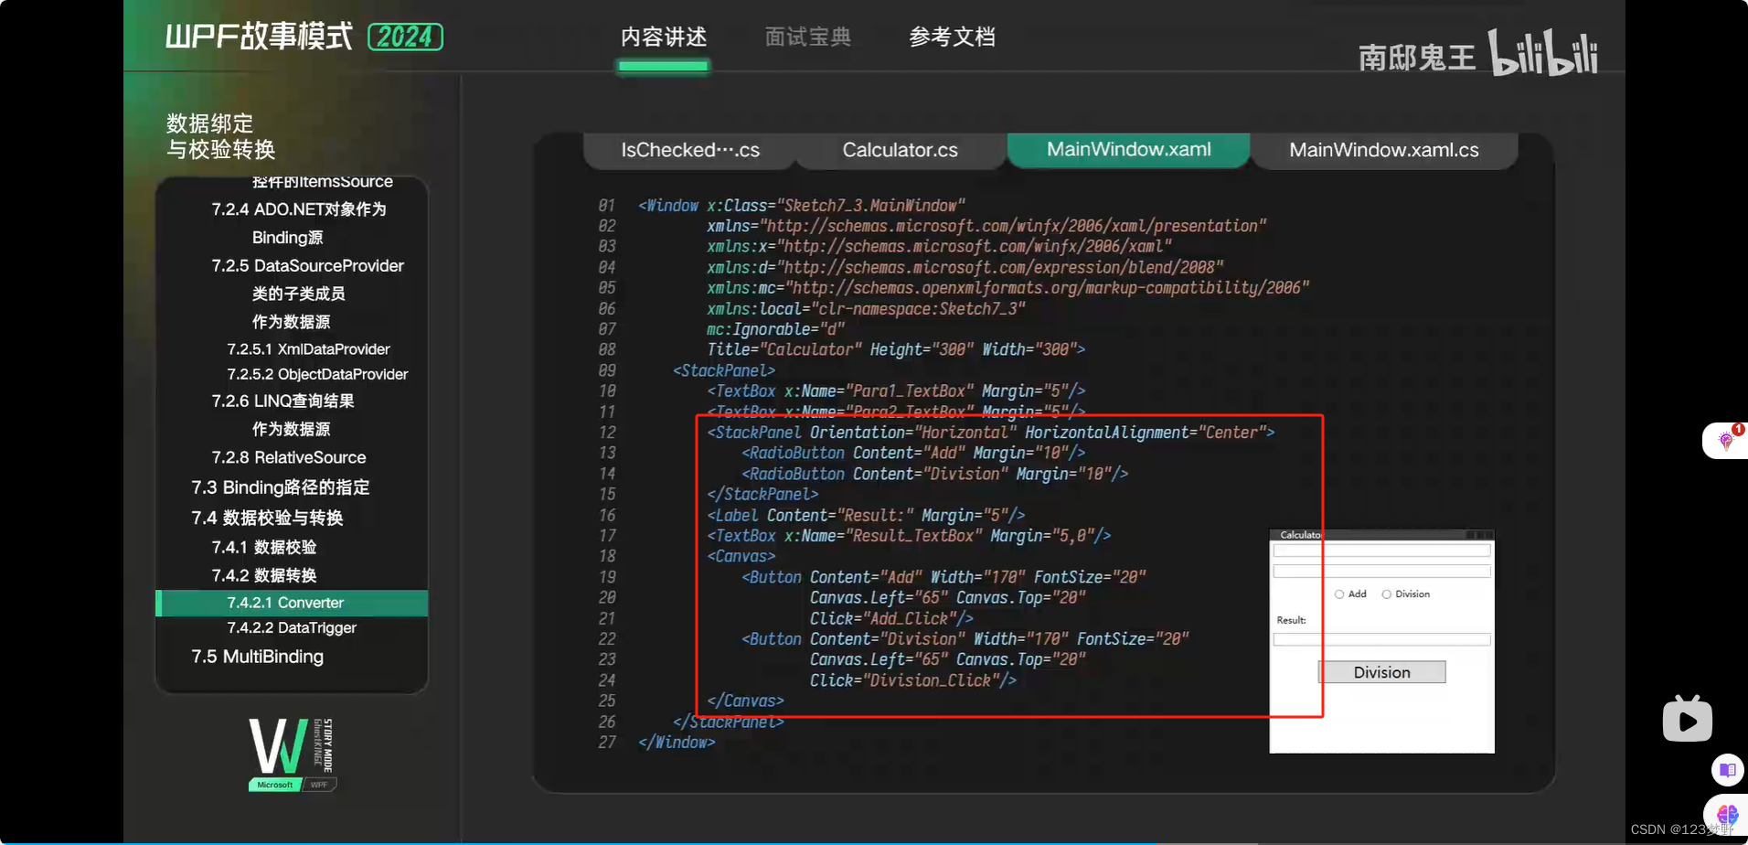Switch to the 参考文档 tab

pos(952,37)
